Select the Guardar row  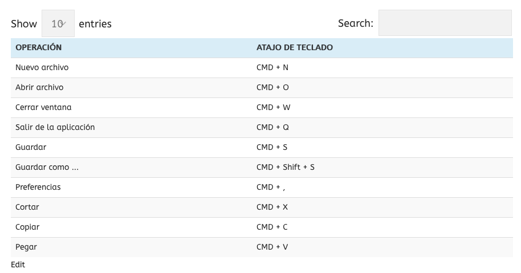[x=31, y=147]
